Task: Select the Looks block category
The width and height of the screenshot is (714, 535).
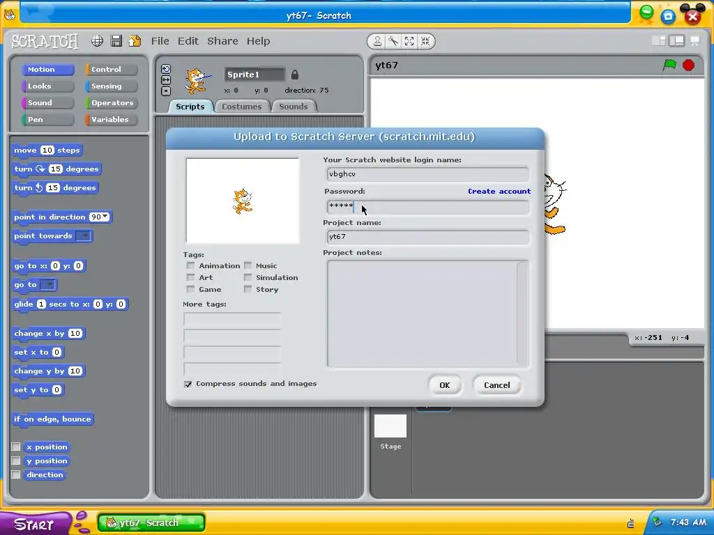Action: pos(48,86)
